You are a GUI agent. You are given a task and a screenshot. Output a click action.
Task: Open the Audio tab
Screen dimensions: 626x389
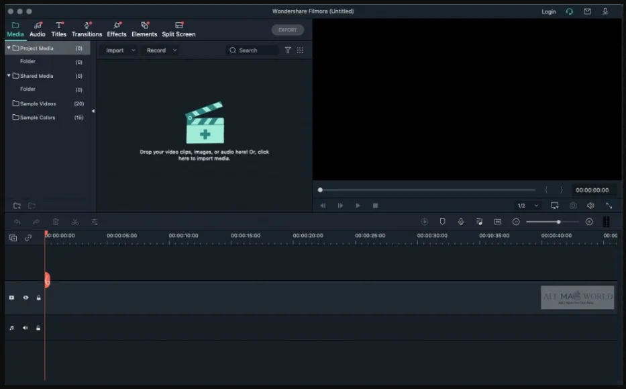38,30
